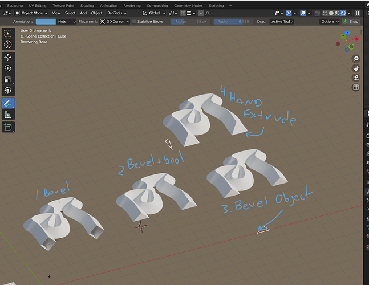The width and height of the screenshot is (369, 285).
Task: Open the editor type menu icon
Action: coord(7,13)
